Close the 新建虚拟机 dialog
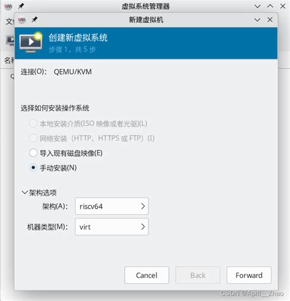The width and height of the screenshot is (290, 301). coord(270,20)
